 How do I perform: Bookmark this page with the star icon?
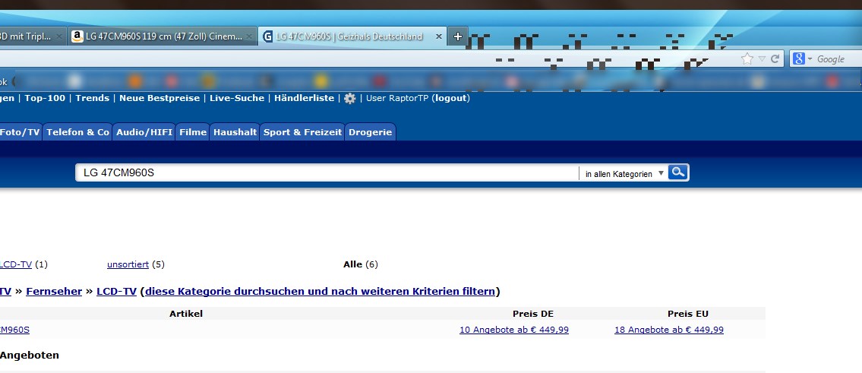[747, 58]
